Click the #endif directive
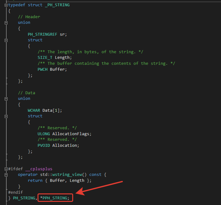The height and width of the screenshot is (205, 221). [16, 192]
